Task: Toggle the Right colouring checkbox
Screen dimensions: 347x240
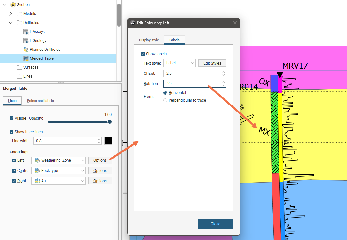Action: (14, 181)
